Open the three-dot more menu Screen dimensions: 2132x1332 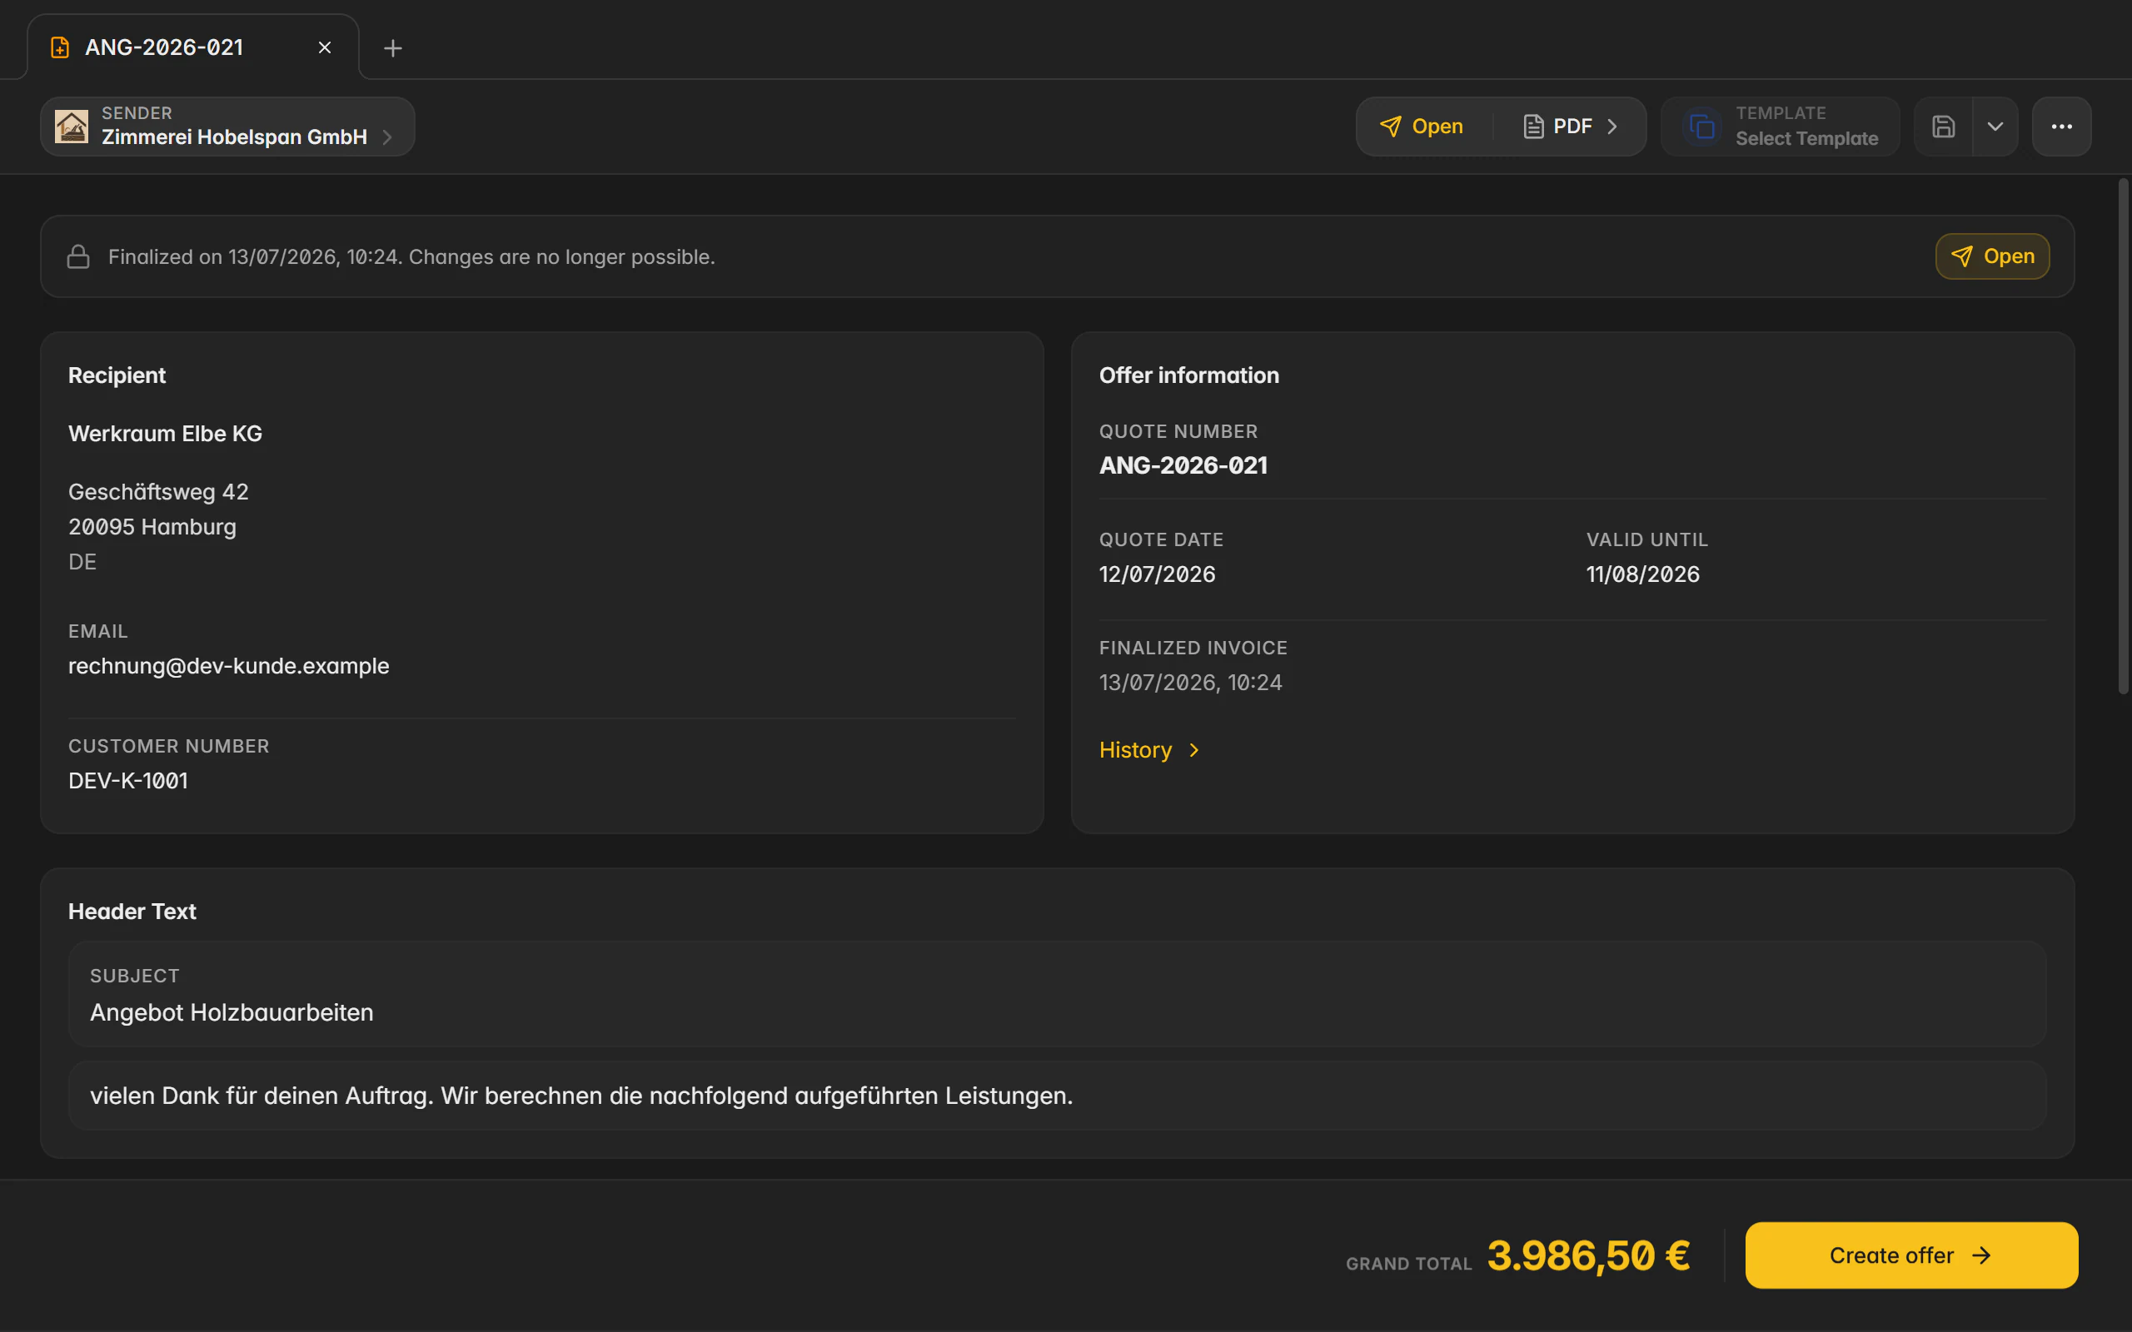pos(2061,127)
